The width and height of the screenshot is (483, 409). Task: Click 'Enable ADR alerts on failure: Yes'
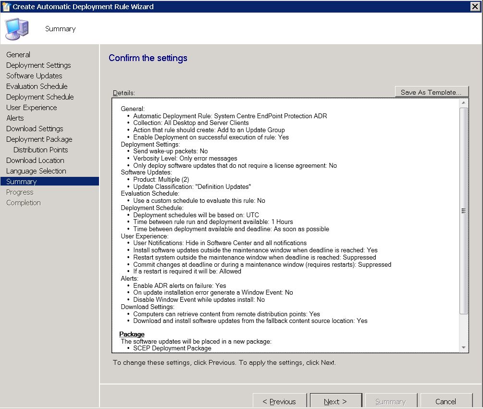(180, 286)
